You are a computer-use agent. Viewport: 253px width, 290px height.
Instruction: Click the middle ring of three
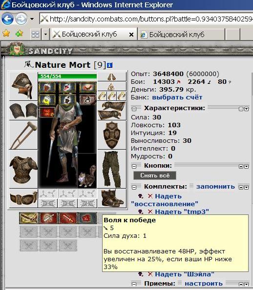tap(112, 96)
